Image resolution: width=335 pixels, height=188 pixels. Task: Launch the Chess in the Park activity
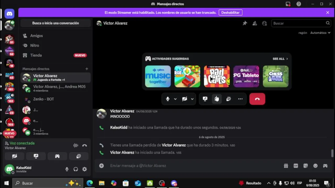coord(276,76)
